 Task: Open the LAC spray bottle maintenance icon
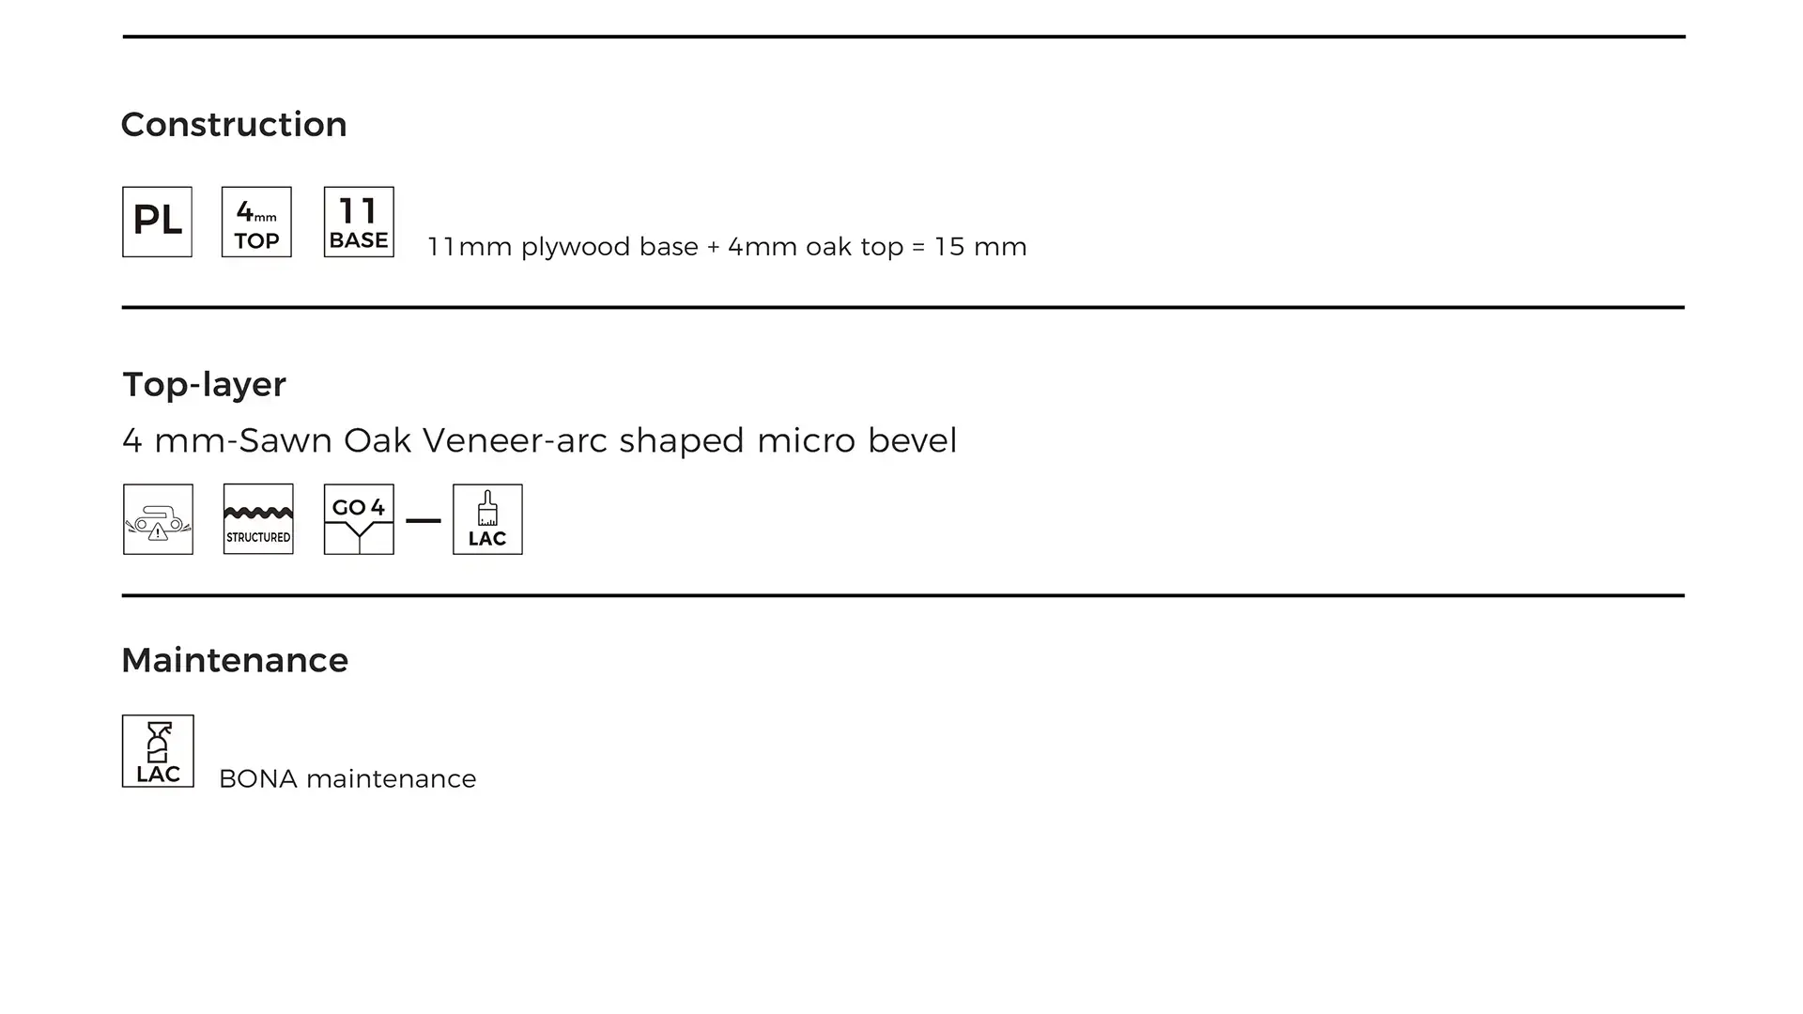pos(158,751)
